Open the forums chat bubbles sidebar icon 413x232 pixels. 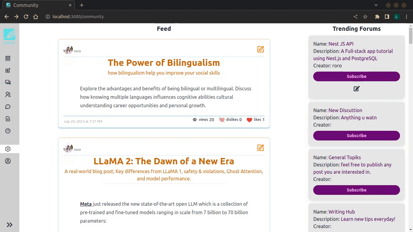point(8,82)
